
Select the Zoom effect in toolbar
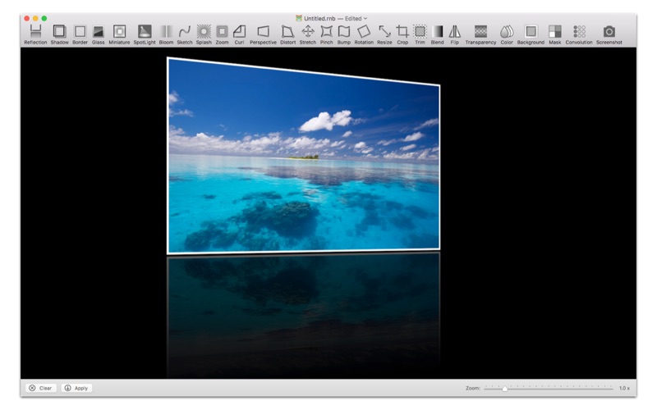[x=222, y=34]
